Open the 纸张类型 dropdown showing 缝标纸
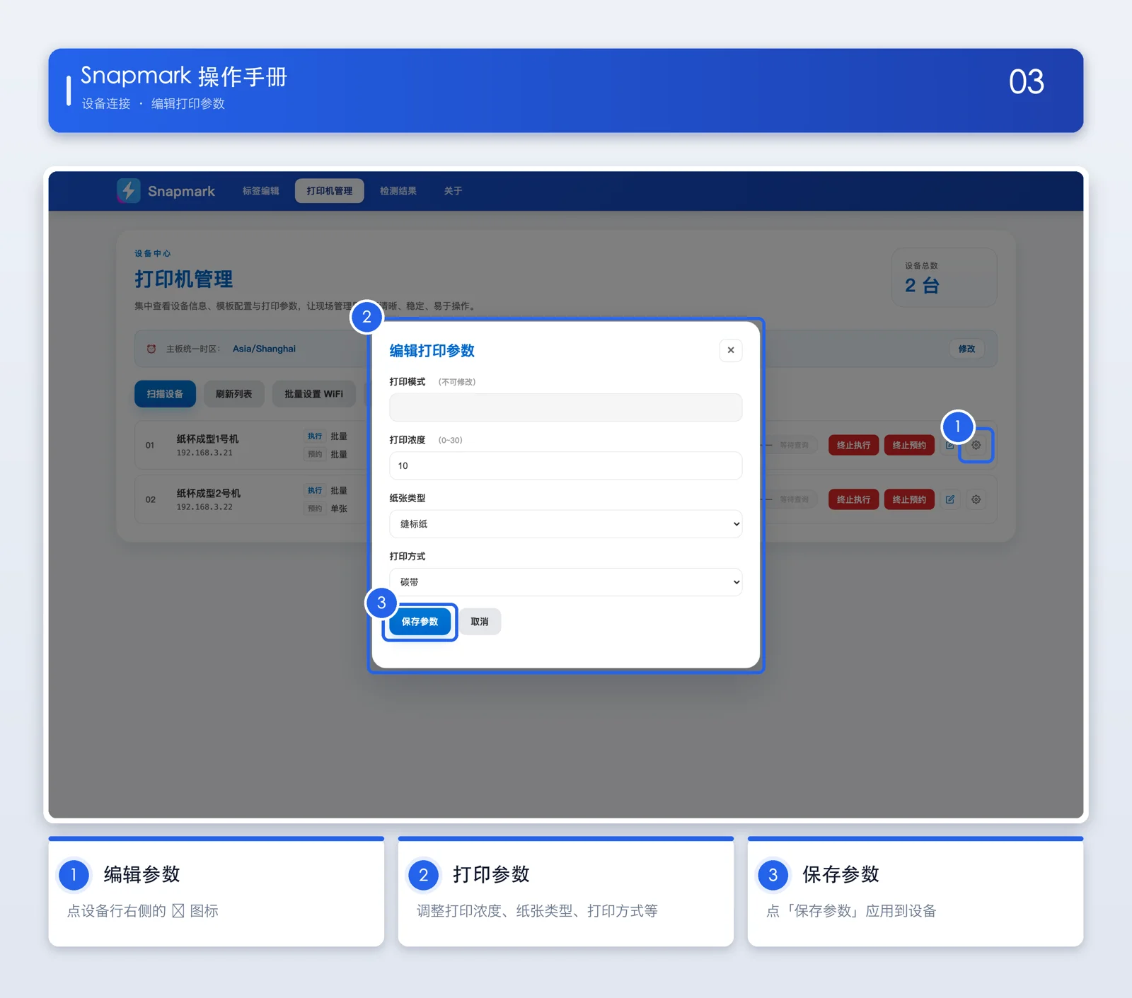The image size is (1132, 998). [565, 524]
